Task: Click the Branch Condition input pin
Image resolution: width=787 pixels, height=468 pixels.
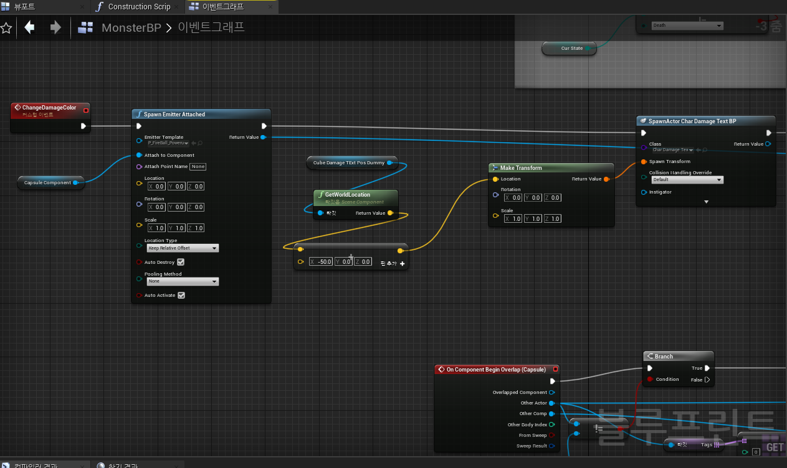Action: coord(650,379)
